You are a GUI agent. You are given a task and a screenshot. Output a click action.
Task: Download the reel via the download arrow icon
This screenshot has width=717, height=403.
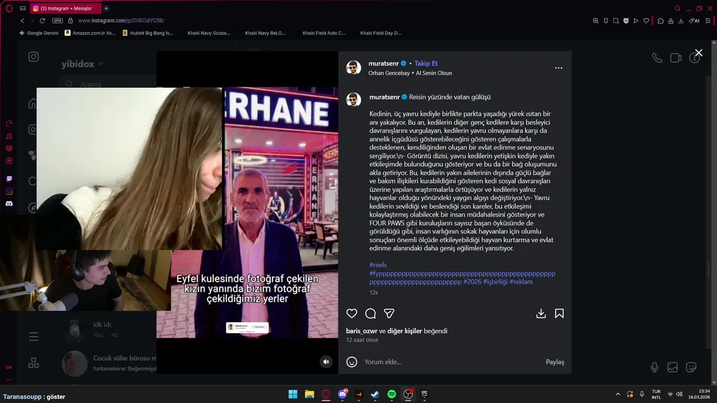pos(541,313)
